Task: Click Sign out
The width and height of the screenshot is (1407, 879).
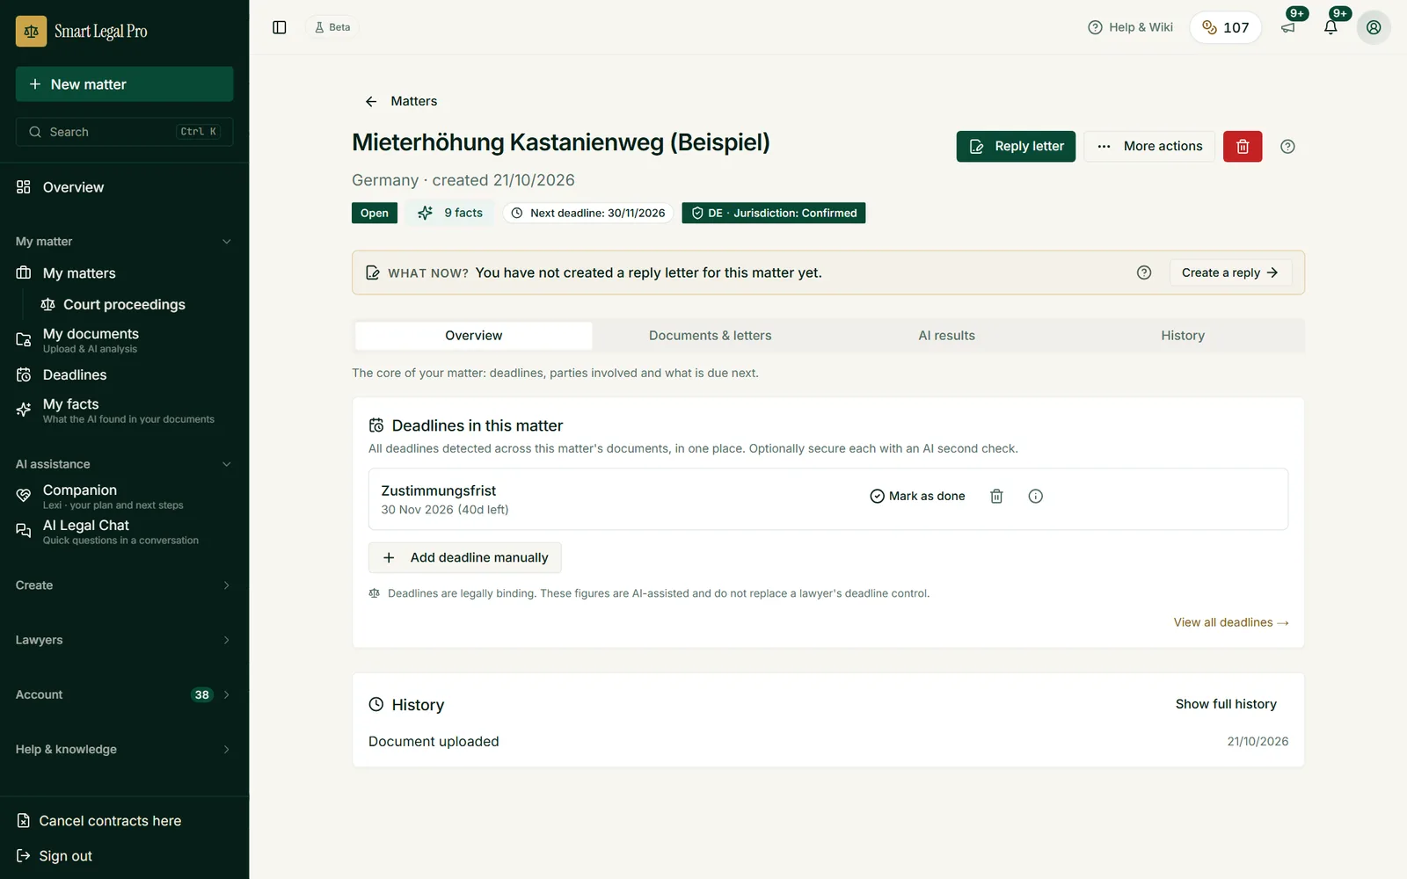Action: pyautogui.click(x=55, y=856)
